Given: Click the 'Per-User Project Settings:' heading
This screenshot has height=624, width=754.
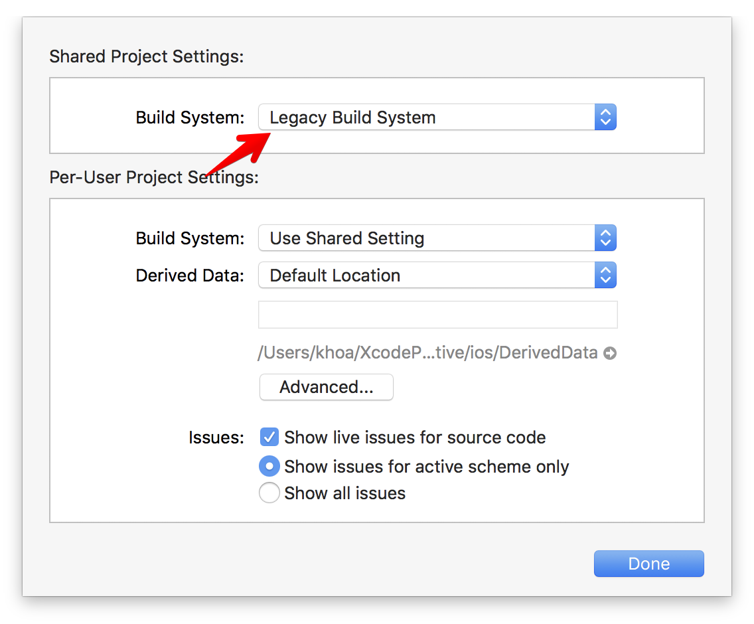Looking at the screenshot, I should pyautogui.click(x=154, y=177).
